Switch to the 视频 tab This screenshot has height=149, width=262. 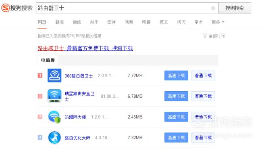[129, 22]
